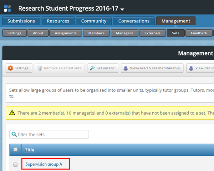Go to the Assignments sub-tab
This screenshot has height=171, width=214.
(66, 33)
